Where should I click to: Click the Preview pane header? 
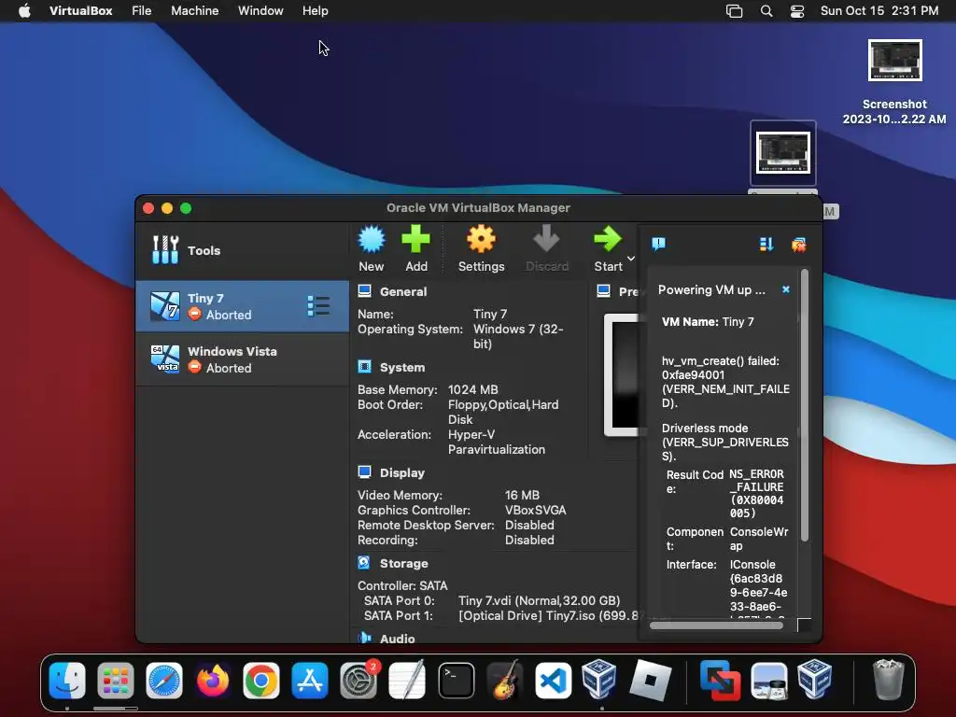pyautogui.click(x=628, y=291)
